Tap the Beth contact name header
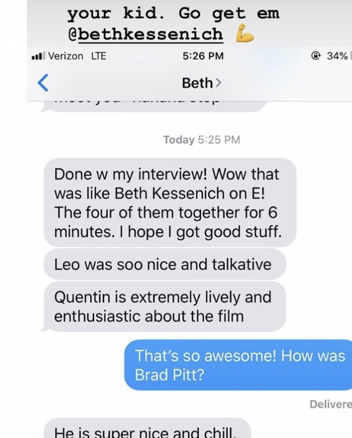 pyautogui.click(x=197, y=83)
